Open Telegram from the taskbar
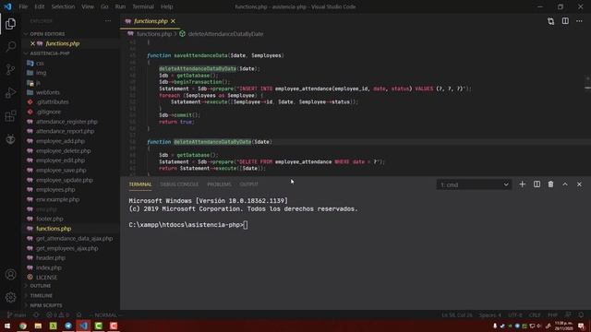Image resolution: width=591 pixels, height=332 pixels. click(68, 326)
